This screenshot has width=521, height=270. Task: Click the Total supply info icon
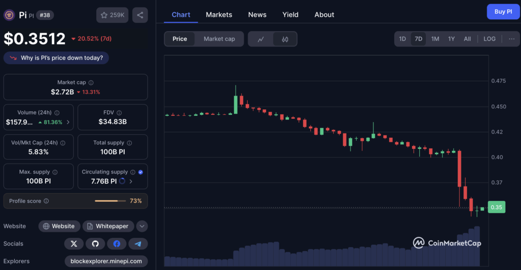[x=129, y=143]
